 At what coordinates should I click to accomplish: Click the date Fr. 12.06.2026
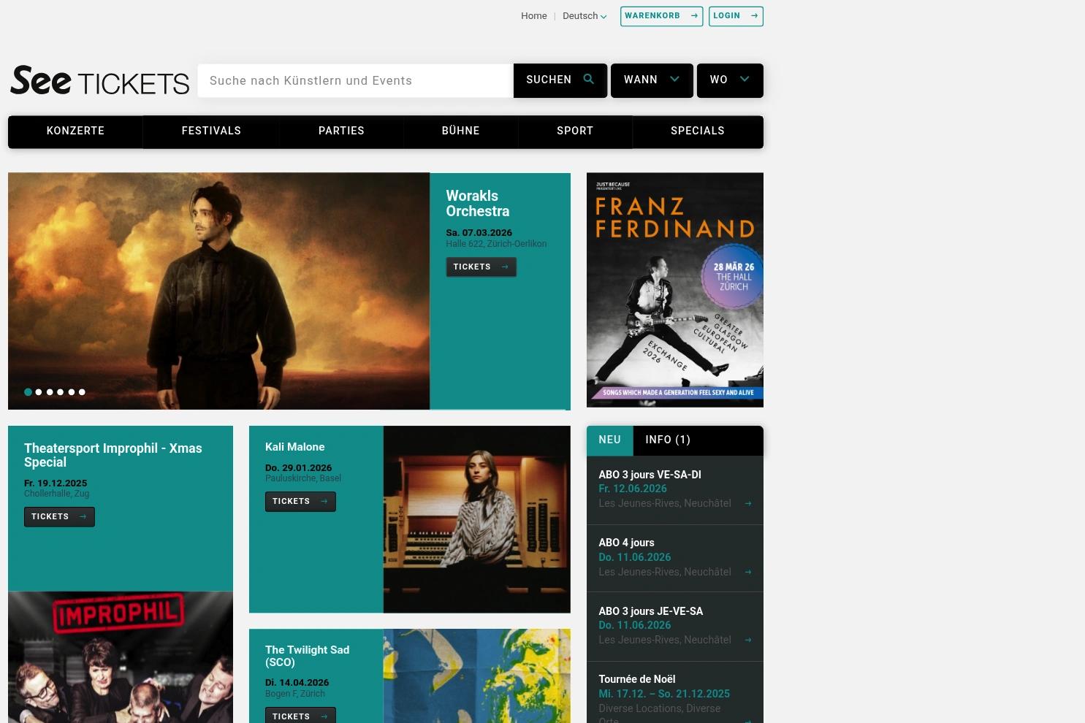(x=633, y=489)
